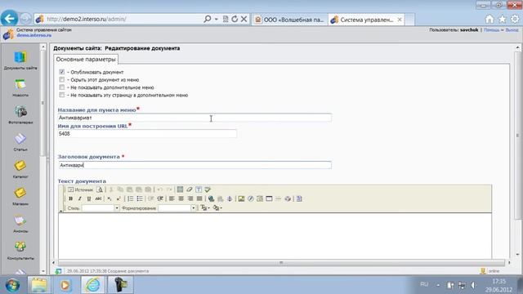The width and height of the screenshot is (523, 294).
Task: Open the Магазин sidebar section
Action: tap(20, 196)
